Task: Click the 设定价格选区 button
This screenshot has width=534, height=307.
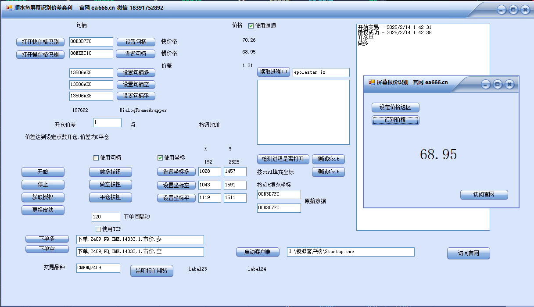Action: [x=395, y=107]
